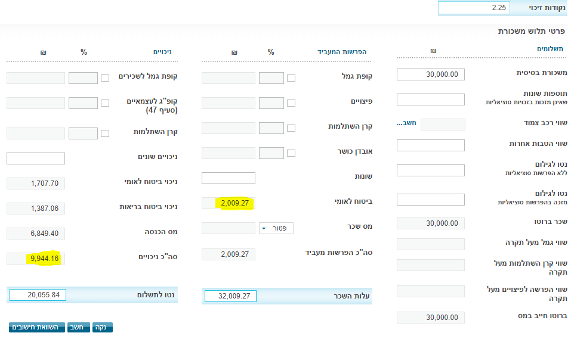Open the חשב... link for company car value
The image size is (571, 339).
(406, 123)
